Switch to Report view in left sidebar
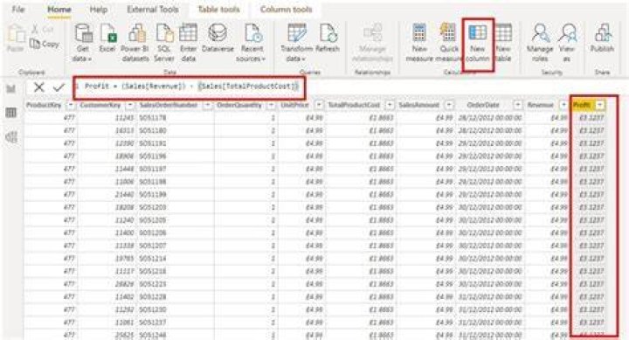Image resolution: width=629 pixels, height=340 pixels. coord(11,88)
